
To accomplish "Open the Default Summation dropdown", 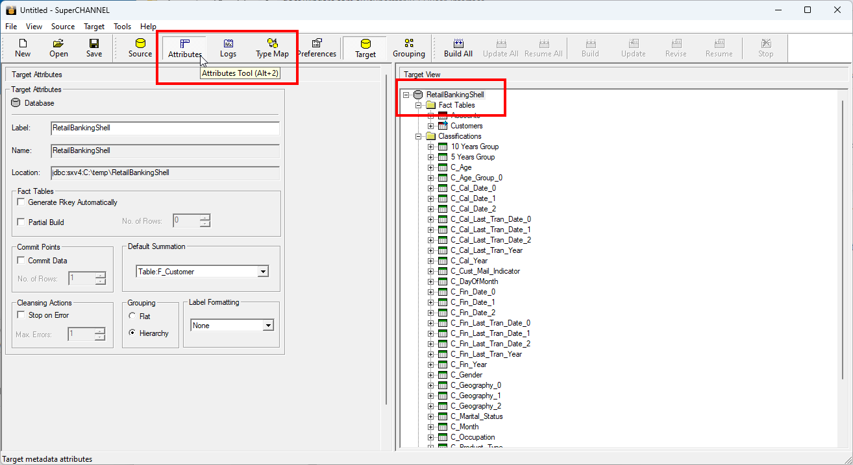I will [262, 272].
